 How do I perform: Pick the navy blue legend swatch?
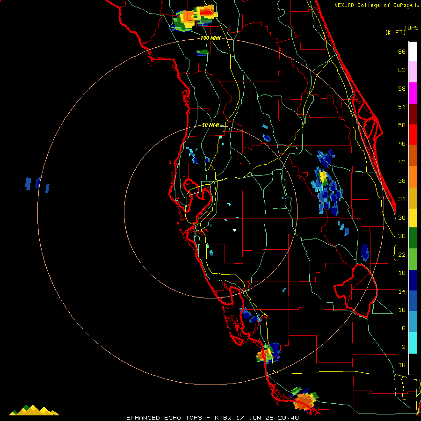tap(413, 280)
